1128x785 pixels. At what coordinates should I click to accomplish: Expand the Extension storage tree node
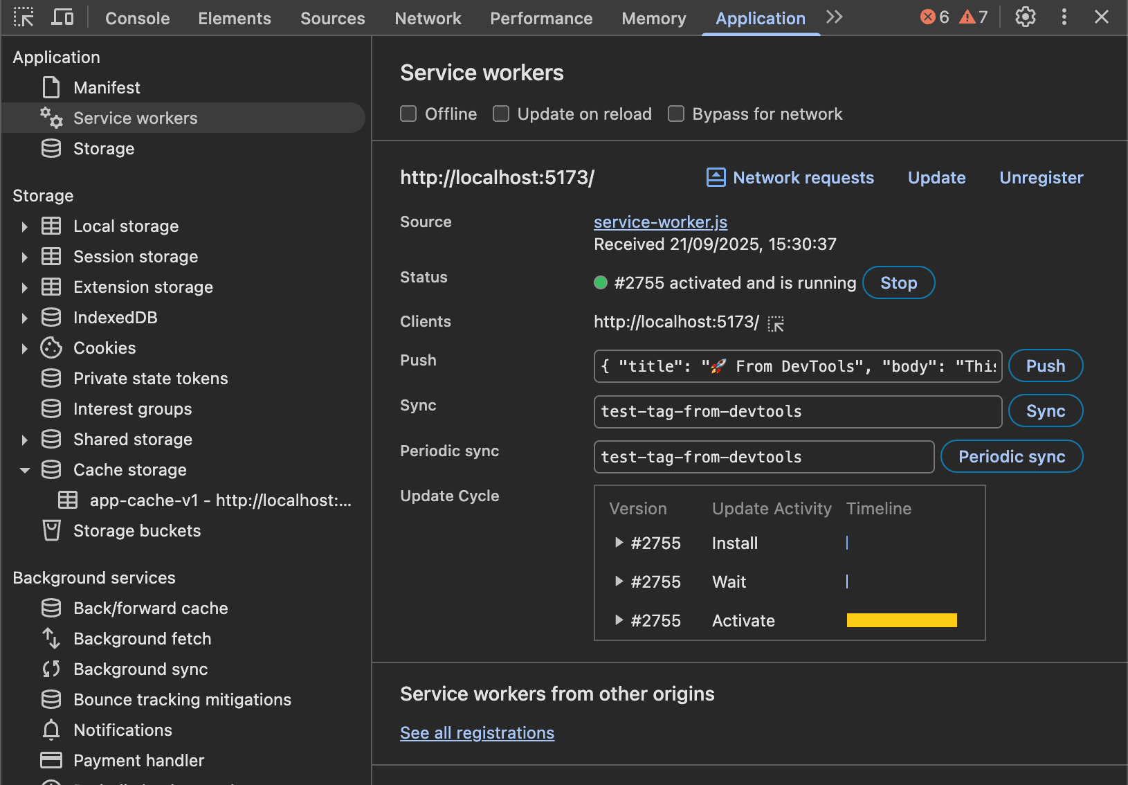(24, 287)
